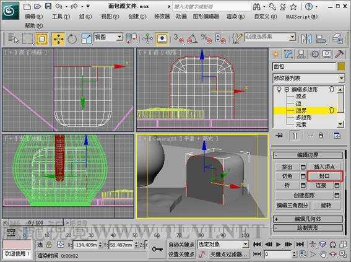351x262 pixels.
Task: Click the 创建图形 button
Action: coord(304,196)
